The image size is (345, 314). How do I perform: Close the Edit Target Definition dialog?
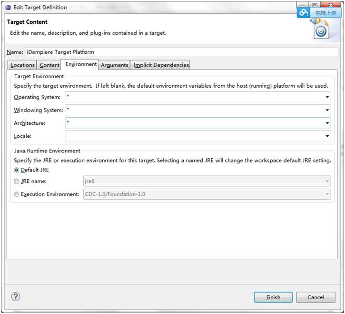331,5
